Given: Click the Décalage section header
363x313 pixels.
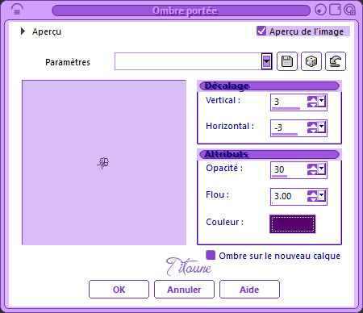Looking at the screenshot, I should coord(269,86).
